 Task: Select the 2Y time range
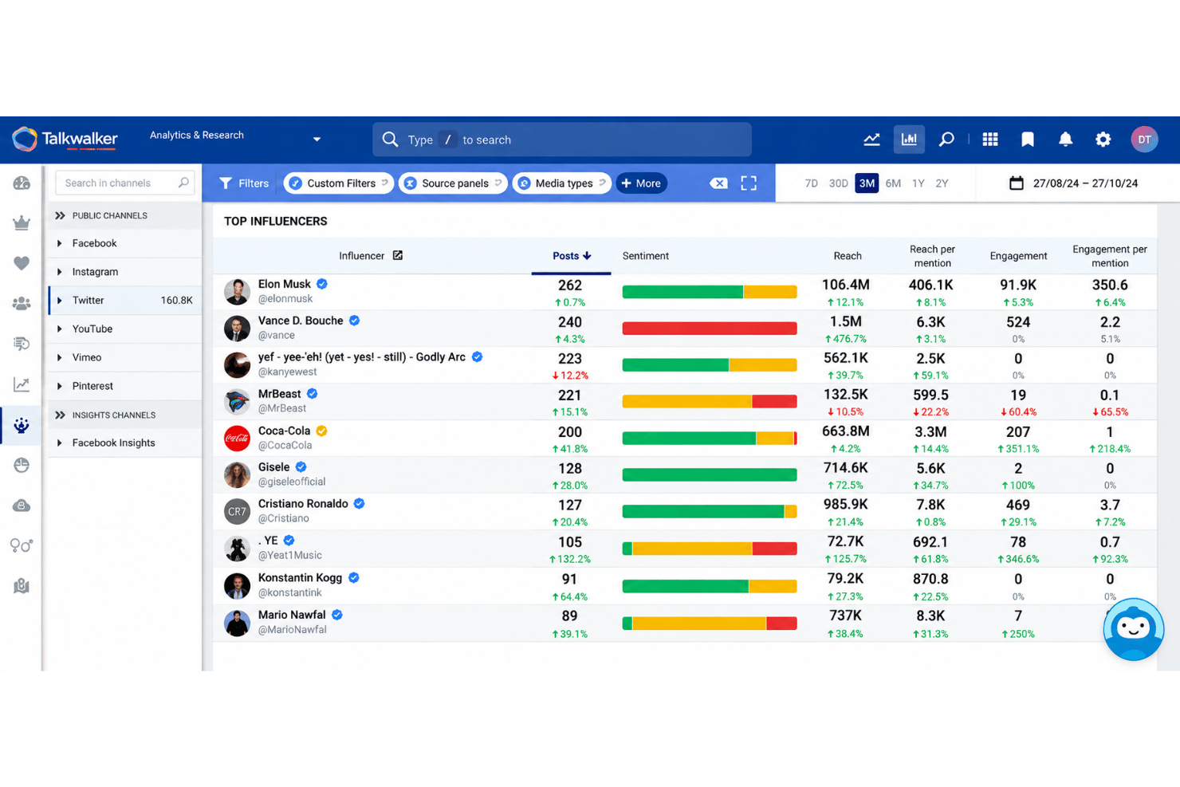(942, 183)
